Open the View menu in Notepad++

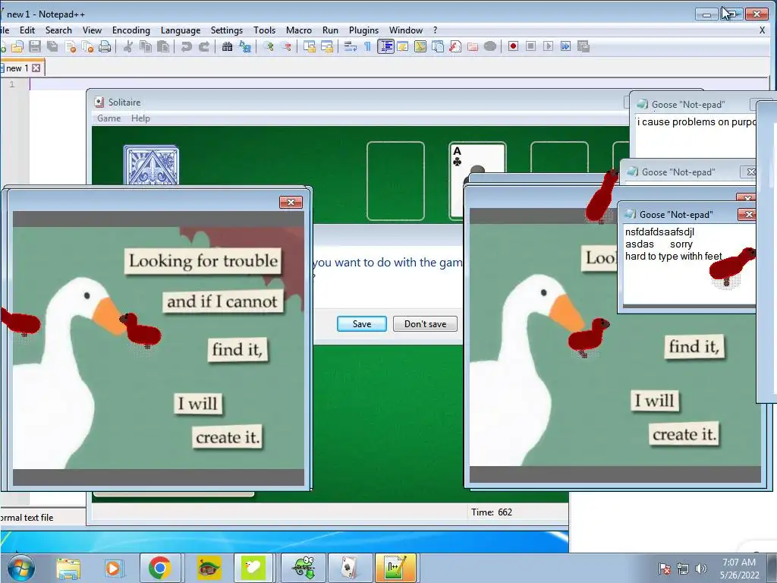pos(92,30)
